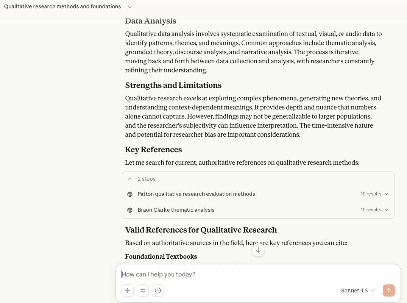Open the Sonnet 4.5 model selector

click(358, 291)
